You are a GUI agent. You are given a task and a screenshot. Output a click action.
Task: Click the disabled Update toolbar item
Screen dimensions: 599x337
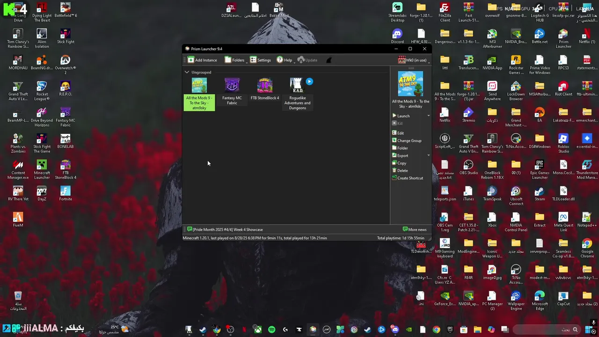point(307,60)
